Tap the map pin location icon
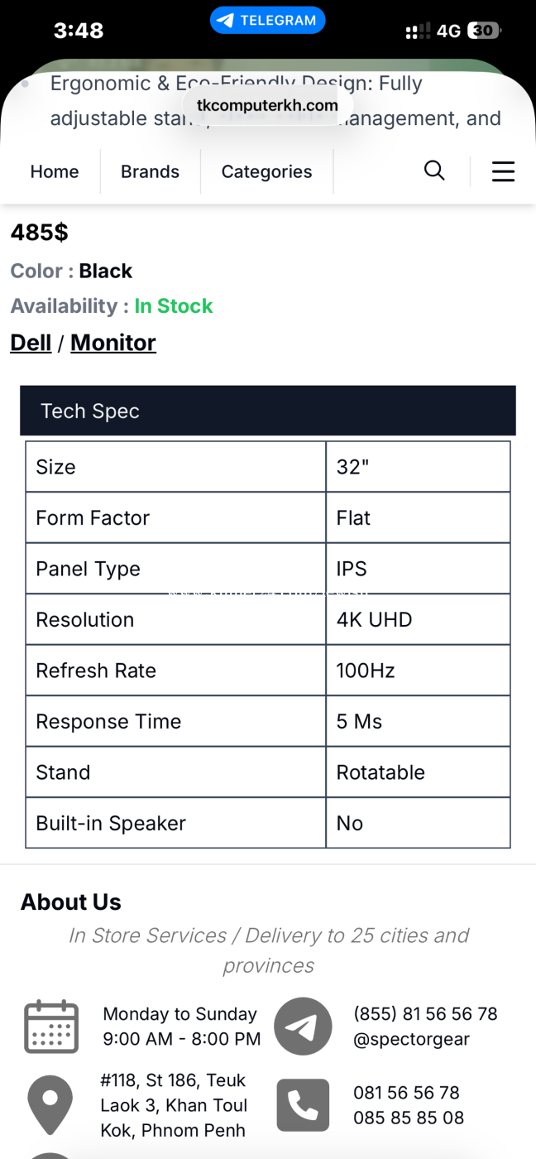This screenshot has width=536, height=1159. tap(50, 1105)
